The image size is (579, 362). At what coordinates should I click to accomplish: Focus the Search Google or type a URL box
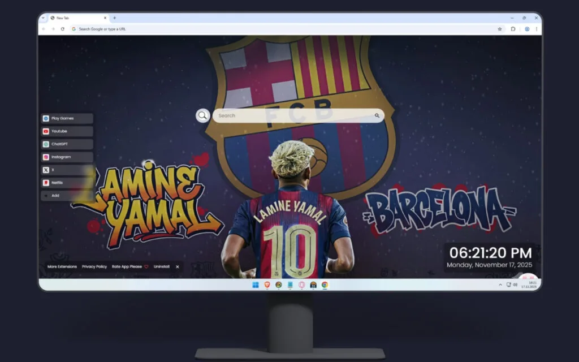click(x=288, y=29)
